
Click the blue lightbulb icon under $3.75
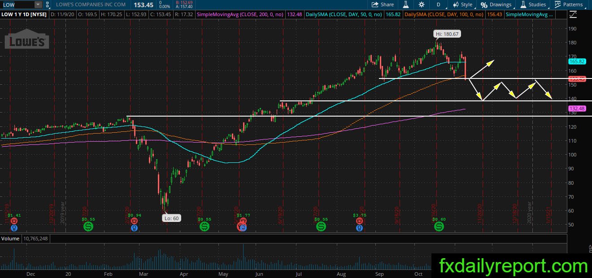pos(359,228)
